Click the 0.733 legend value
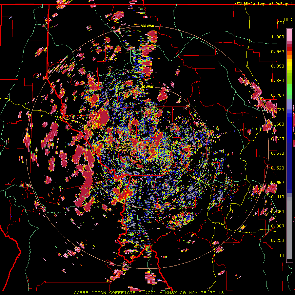This screenshot has height=295, width=295. (278, 110)
